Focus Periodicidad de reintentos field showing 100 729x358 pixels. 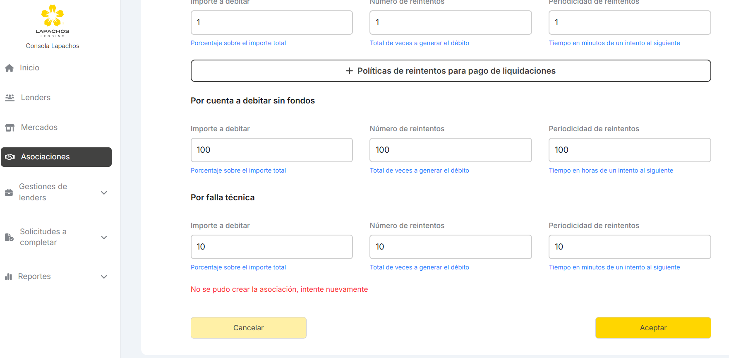tap(629, 150)
